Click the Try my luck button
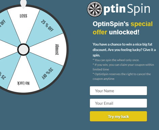Screen dimensions: 159x130 click(118, 116)
